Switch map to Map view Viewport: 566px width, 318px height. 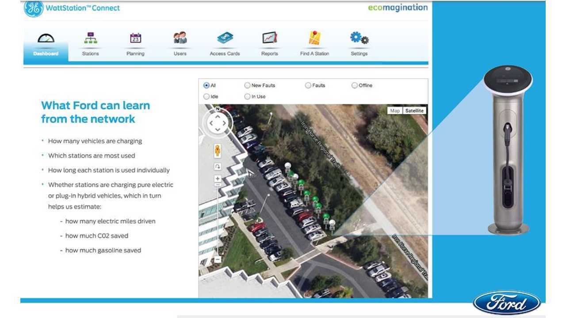[x=395, y=110]
